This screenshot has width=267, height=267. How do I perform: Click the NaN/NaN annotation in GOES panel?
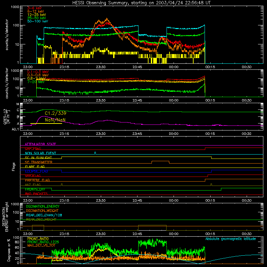pos(55,120)
